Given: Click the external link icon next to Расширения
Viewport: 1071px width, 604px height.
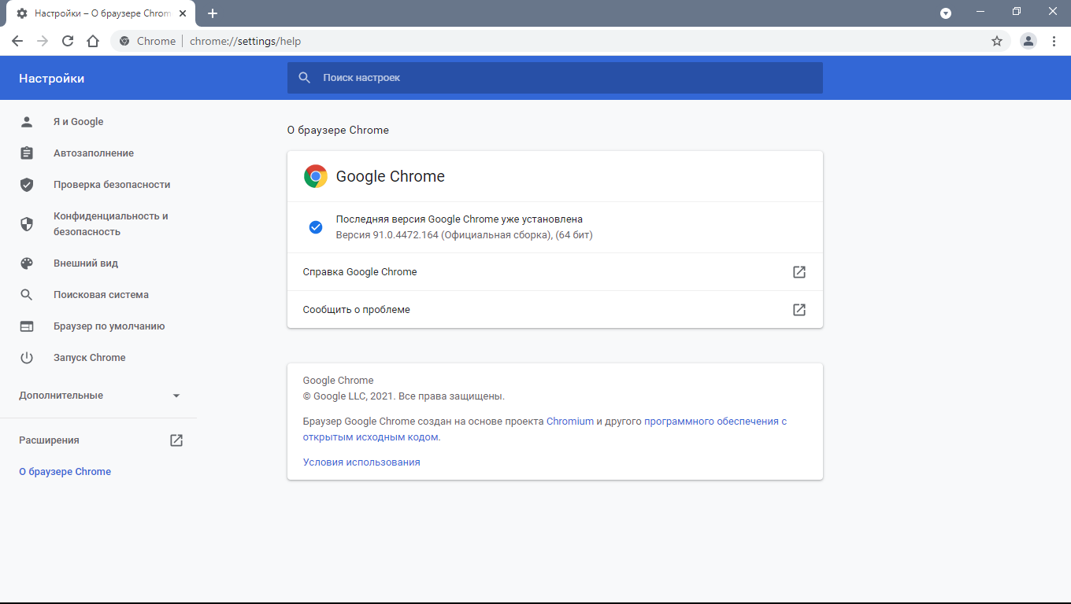Looking at the screenshot, I should [x=176, y=440].
